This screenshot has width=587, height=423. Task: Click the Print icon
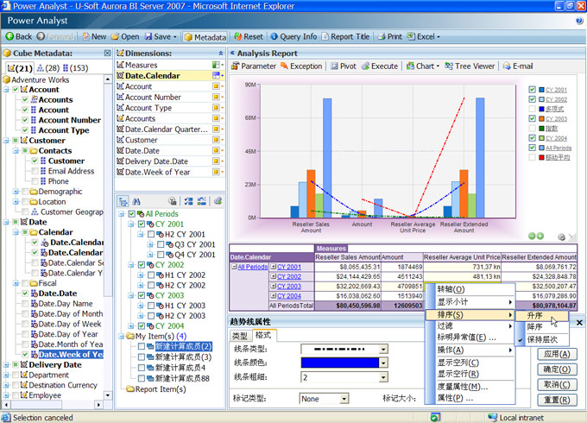pos(382,36)
